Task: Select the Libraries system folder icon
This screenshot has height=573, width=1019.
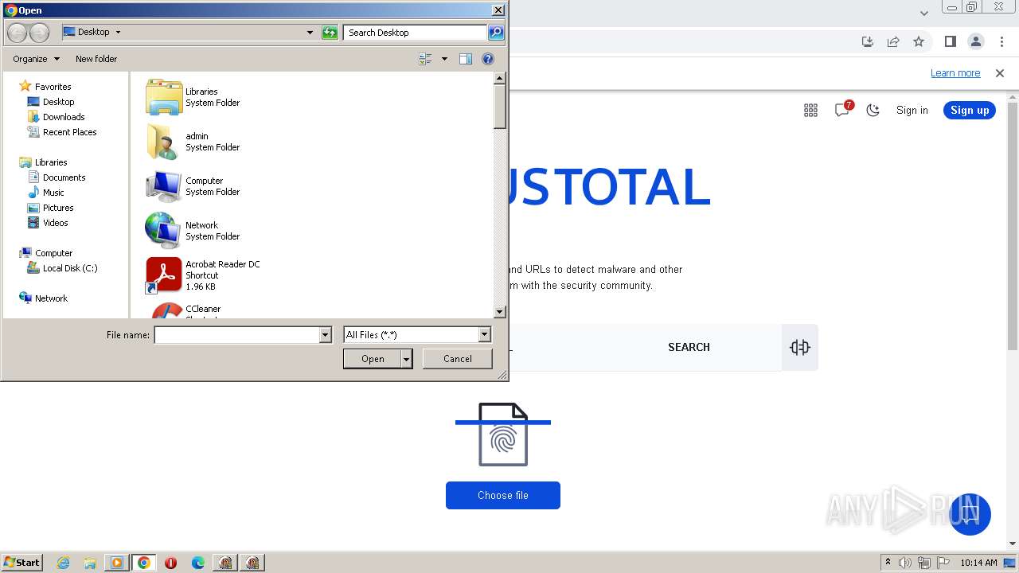Action: (164, 97)
